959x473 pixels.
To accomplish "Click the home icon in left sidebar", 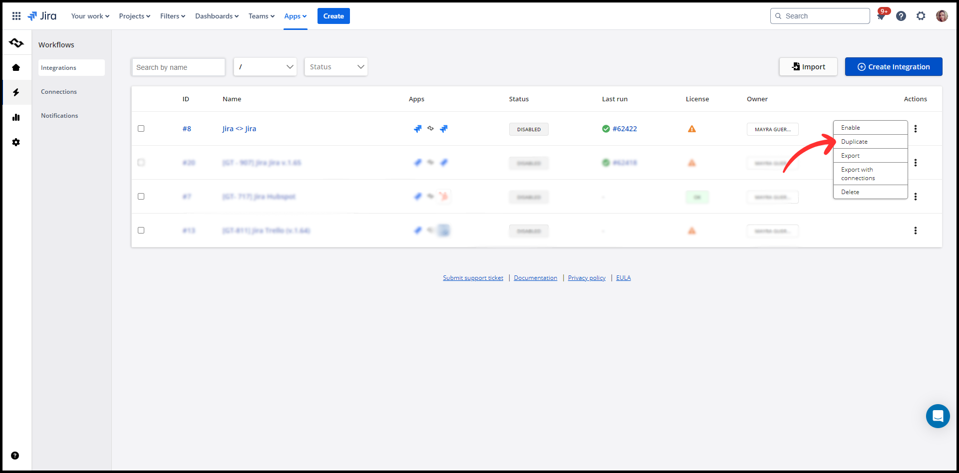I will 16,67.
